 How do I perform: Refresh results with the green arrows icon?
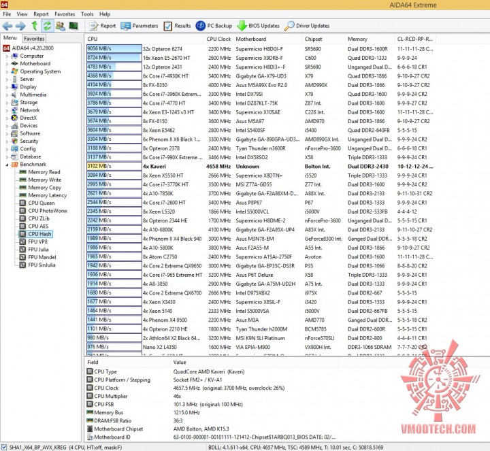point(47,26)
